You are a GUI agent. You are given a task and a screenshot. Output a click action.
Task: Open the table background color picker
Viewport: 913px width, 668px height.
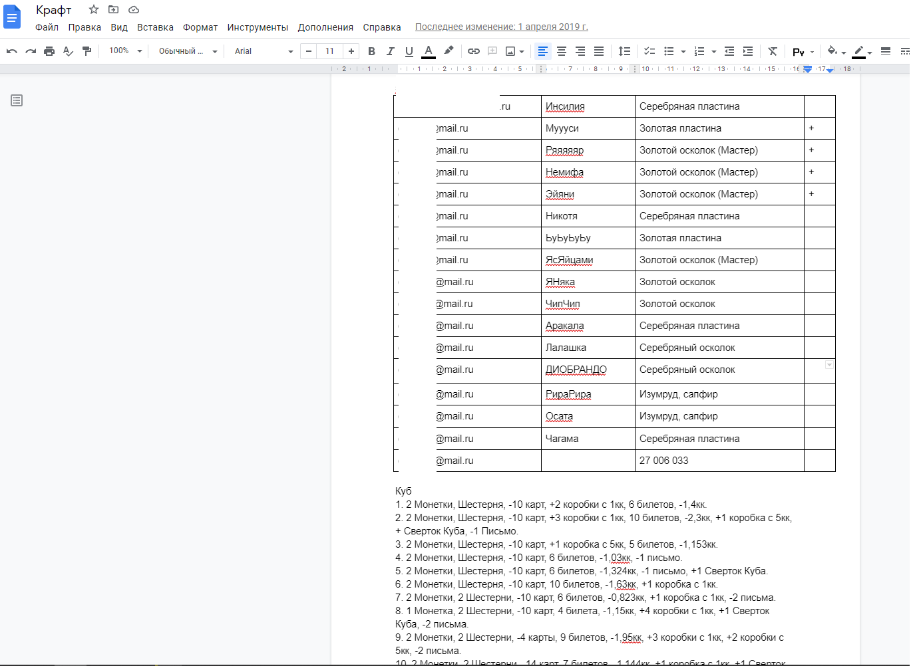(836, 51)
